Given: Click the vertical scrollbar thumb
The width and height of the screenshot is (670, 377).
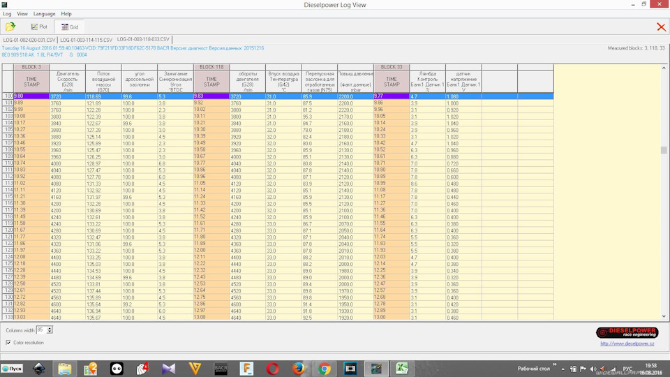Looking at the screenshot, I should coord(664,150).
